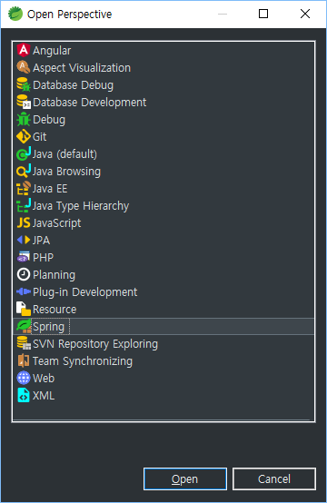Click the Planning clock icon
The width and height of the screenshot is (327, 503).
tap(24, 275)
